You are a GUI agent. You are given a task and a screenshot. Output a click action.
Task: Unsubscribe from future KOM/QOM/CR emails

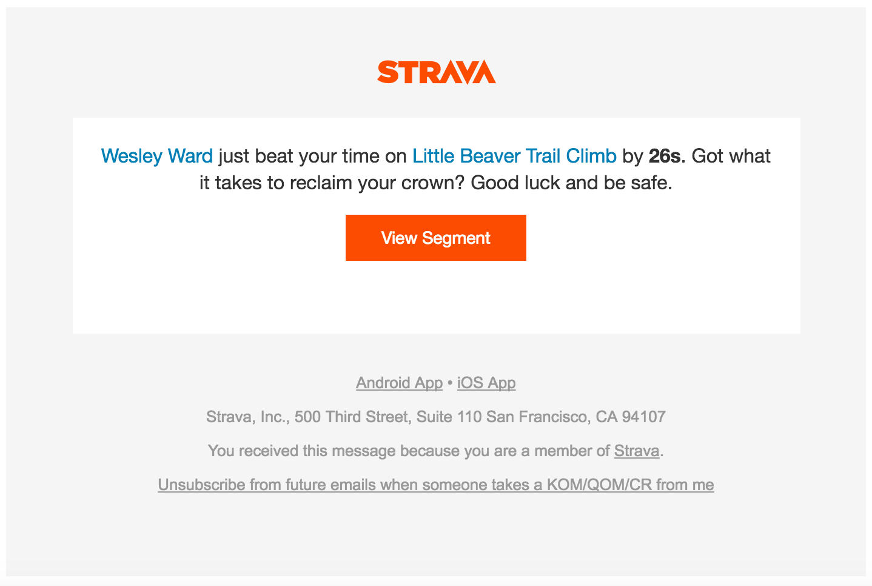[x=436, y=485]
